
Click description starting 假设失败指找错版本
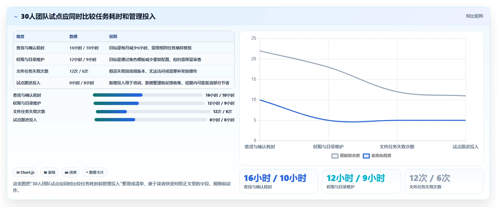click(x=153, y=71)
